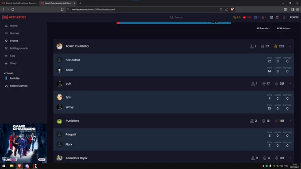Open the red 1250 currency icon
301x169 pixels.
[x=244, y=17]
